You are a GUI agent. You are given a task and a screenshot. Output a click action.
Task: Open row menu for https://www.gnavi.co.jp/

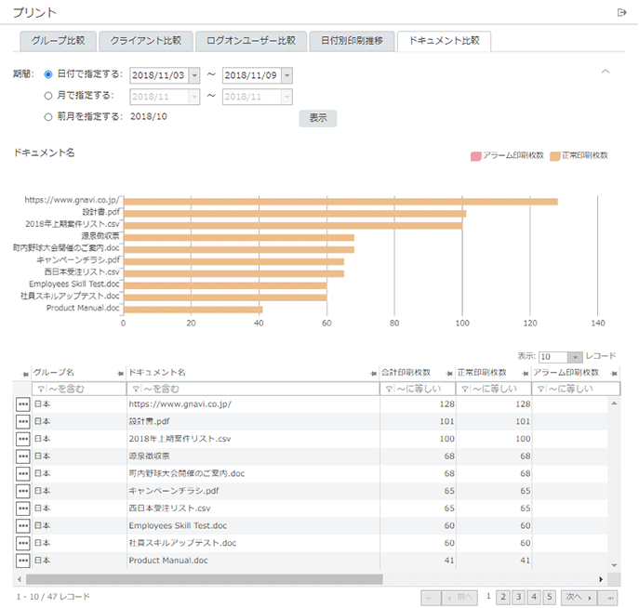coord(23,404)
